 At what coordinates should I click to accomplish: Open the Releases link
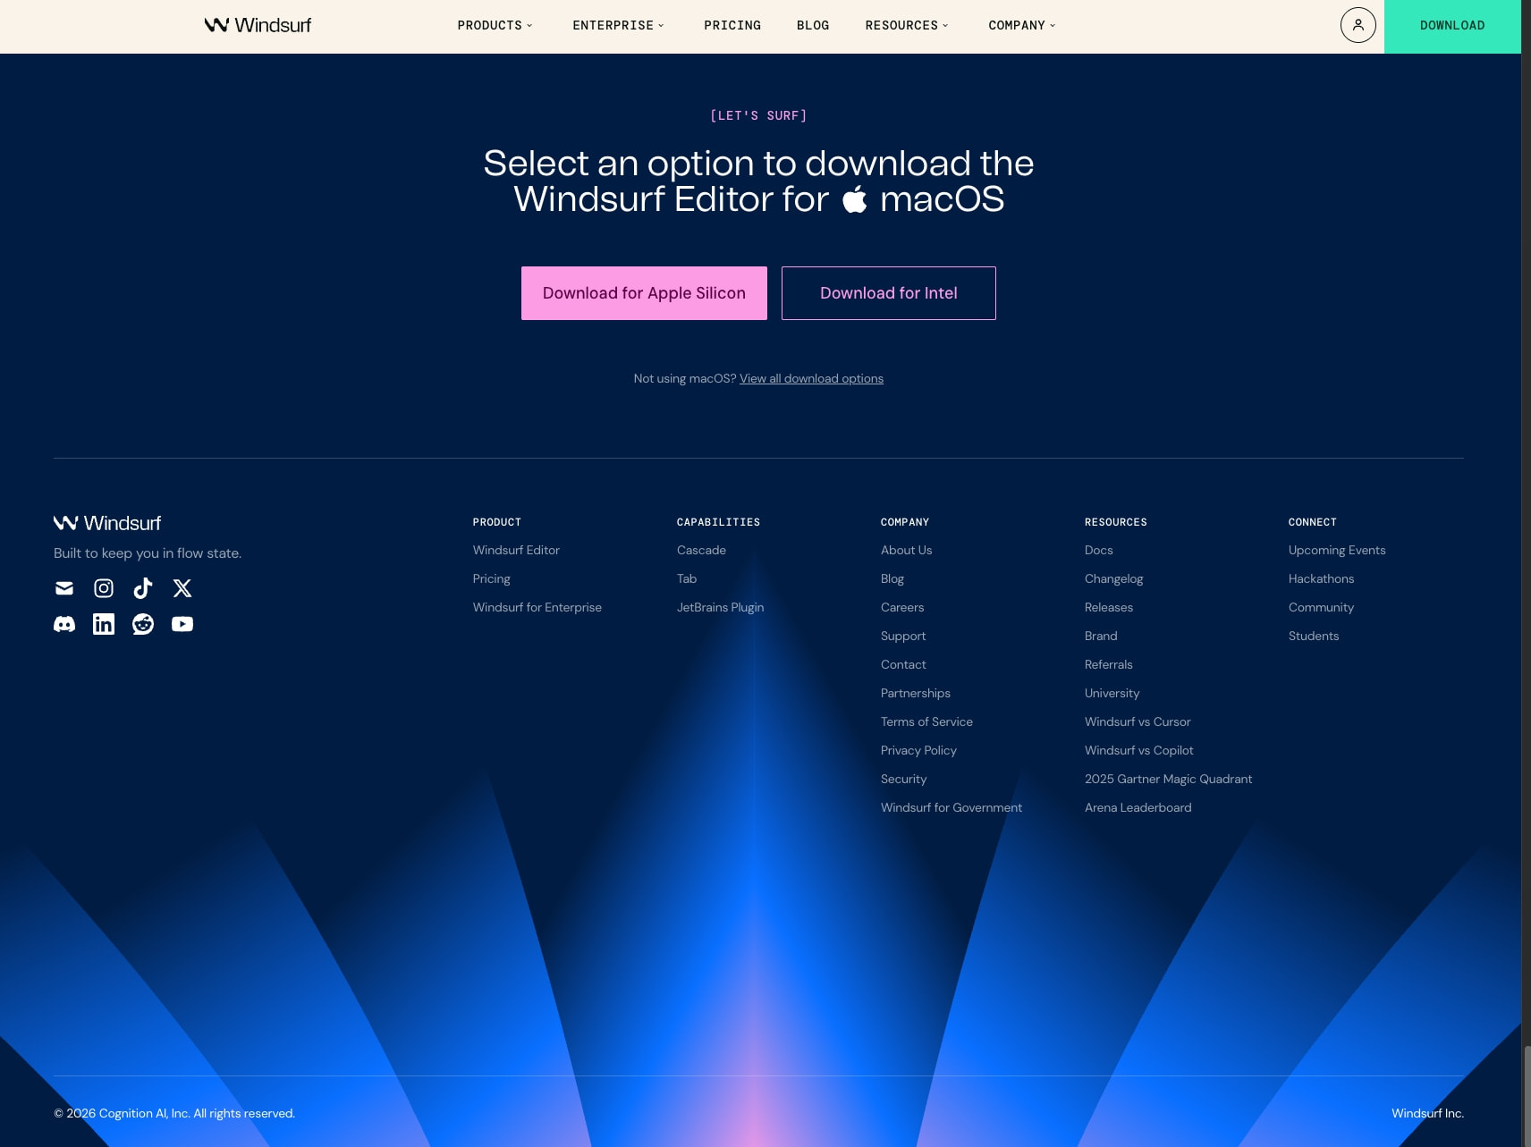[1109, 607]
